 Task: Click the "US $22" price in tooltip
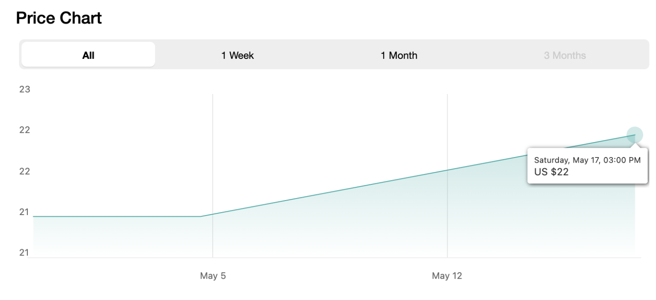click(x=551, y=172)
